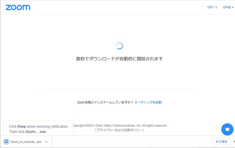The height and width of the screenshot is (148, 235).
Task: Click the Zoom logo in header
Action: tap(18, 7)
